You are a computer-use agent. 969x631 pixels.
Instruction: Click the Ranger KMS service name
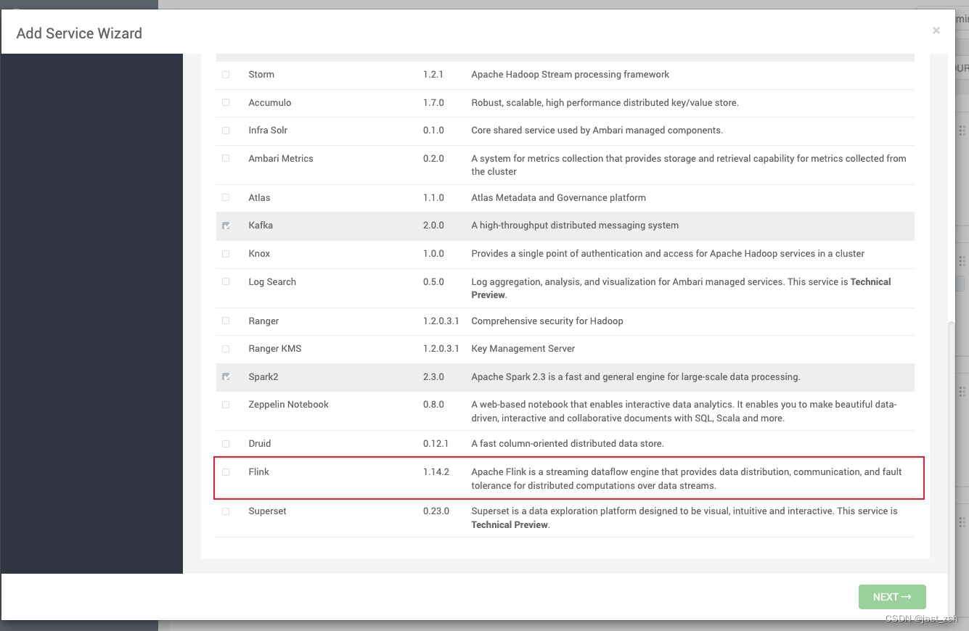click(x=274, y=348)
